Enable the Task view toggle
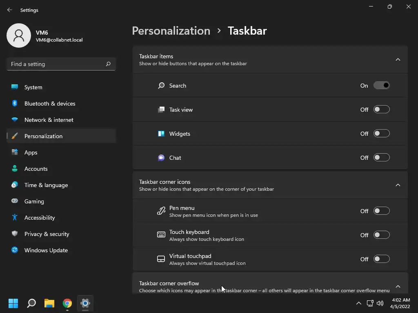The image size is (418, 313). [381, 110]
